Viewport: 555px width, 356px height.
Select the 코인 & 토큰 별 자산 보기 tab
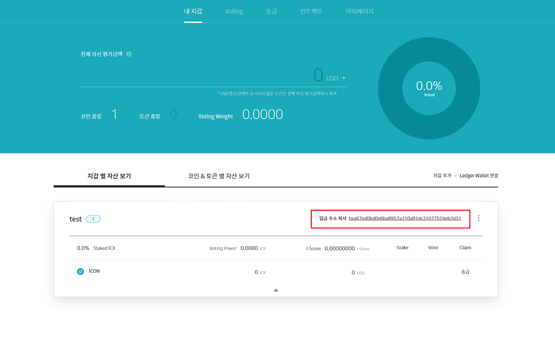[x=218, y=176]
